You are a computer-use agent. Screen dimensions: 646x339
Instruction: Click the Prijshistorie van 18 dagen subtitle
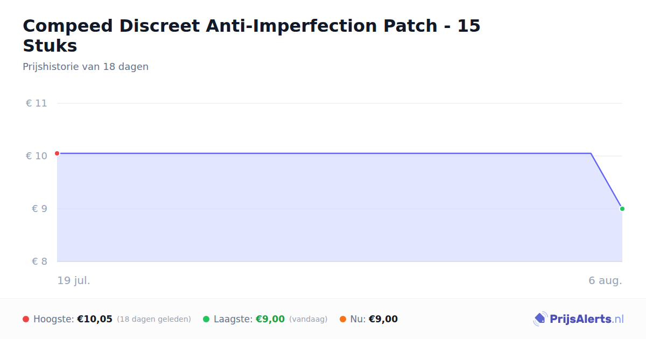(86, 67)
